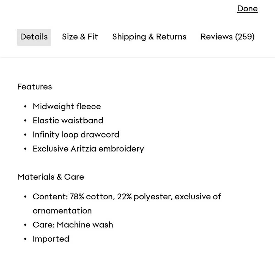This screenshot has height=275, width=275.
Task: Click the Imported list item
Action: (51, 239)
